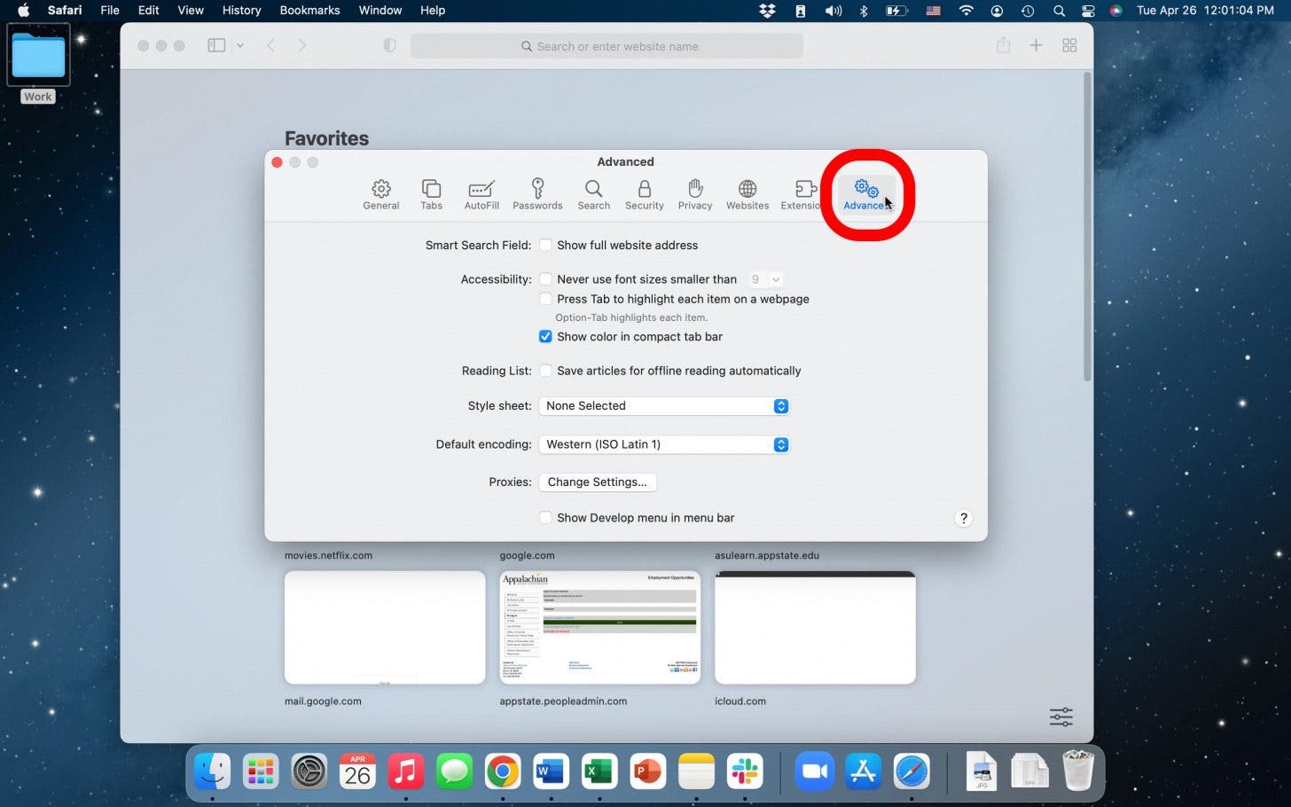Open the Extensions preferences pane

click(802, 194)
